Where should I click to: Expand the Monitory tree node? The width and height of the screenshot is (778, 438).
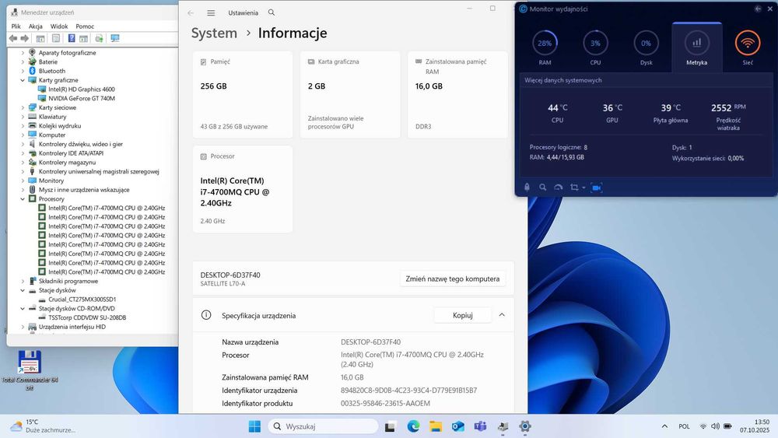23,180
